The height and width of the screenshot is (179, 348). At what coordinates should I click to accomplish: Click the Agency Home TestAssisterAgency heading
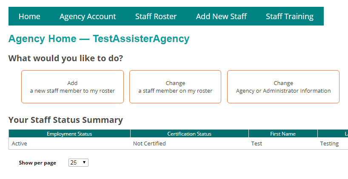(x=99, y=39)
